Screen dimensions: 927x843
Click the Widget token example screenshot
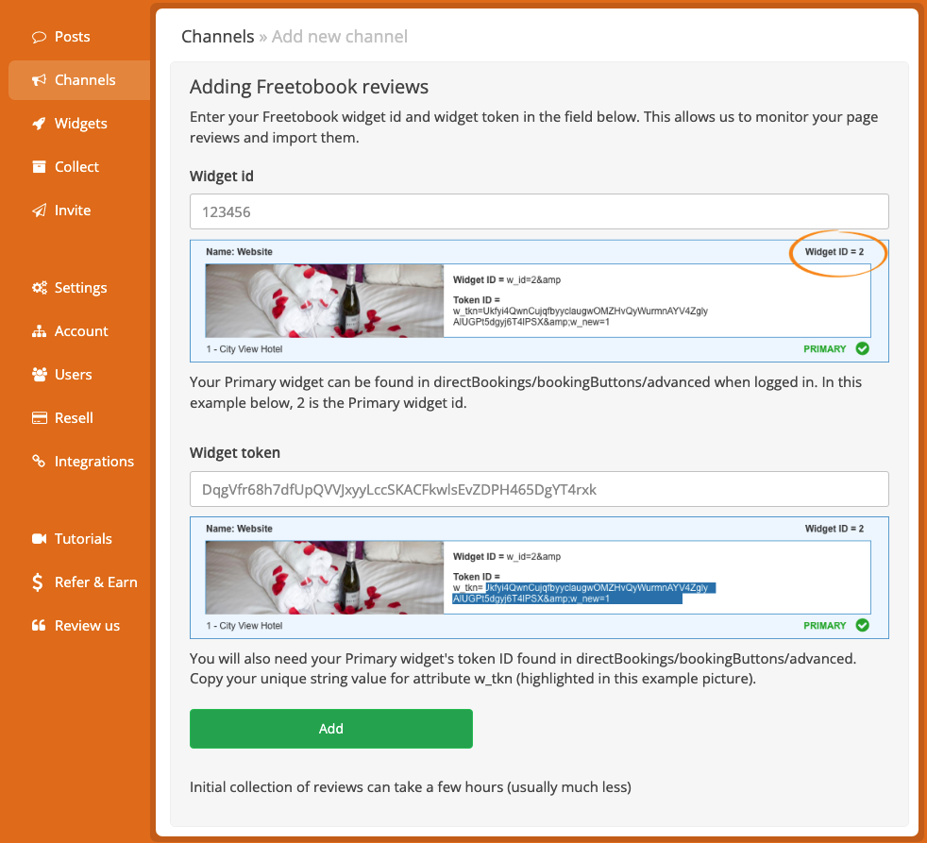point(539,578)
